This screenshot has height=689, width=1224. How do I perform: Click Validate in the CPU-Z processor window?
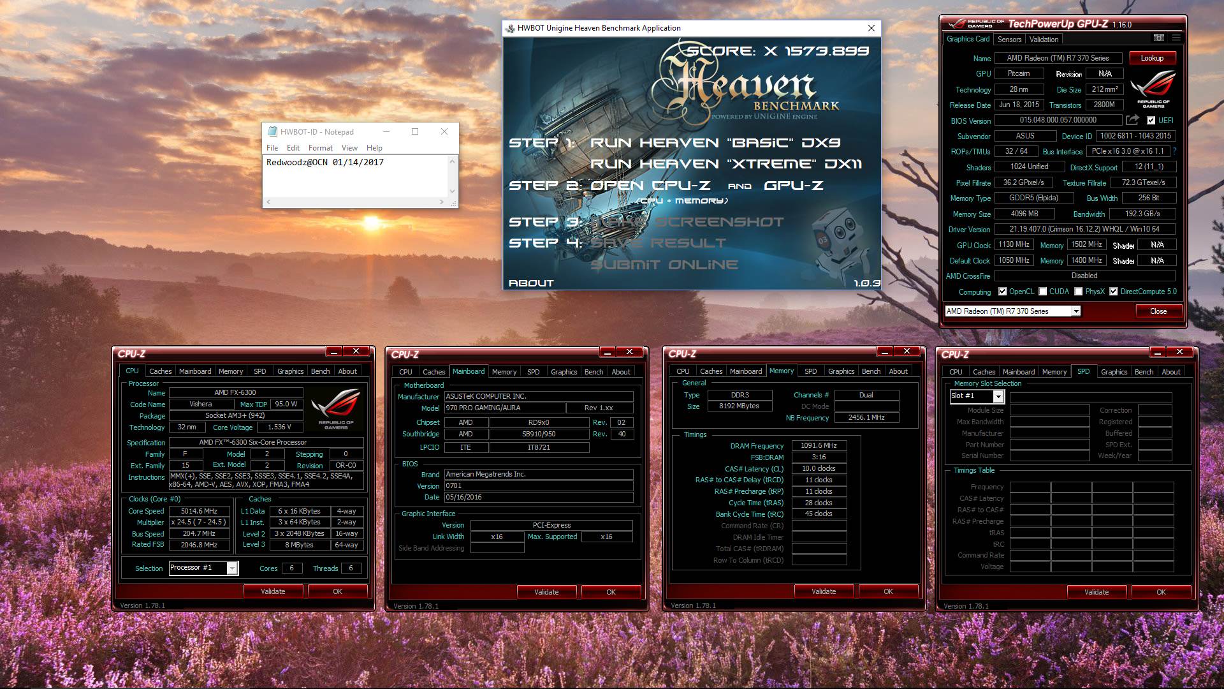[x=273, y=591]
